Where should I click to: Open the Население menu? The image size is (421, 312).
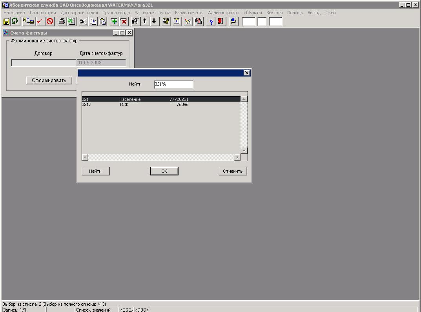tap(14, 13)
